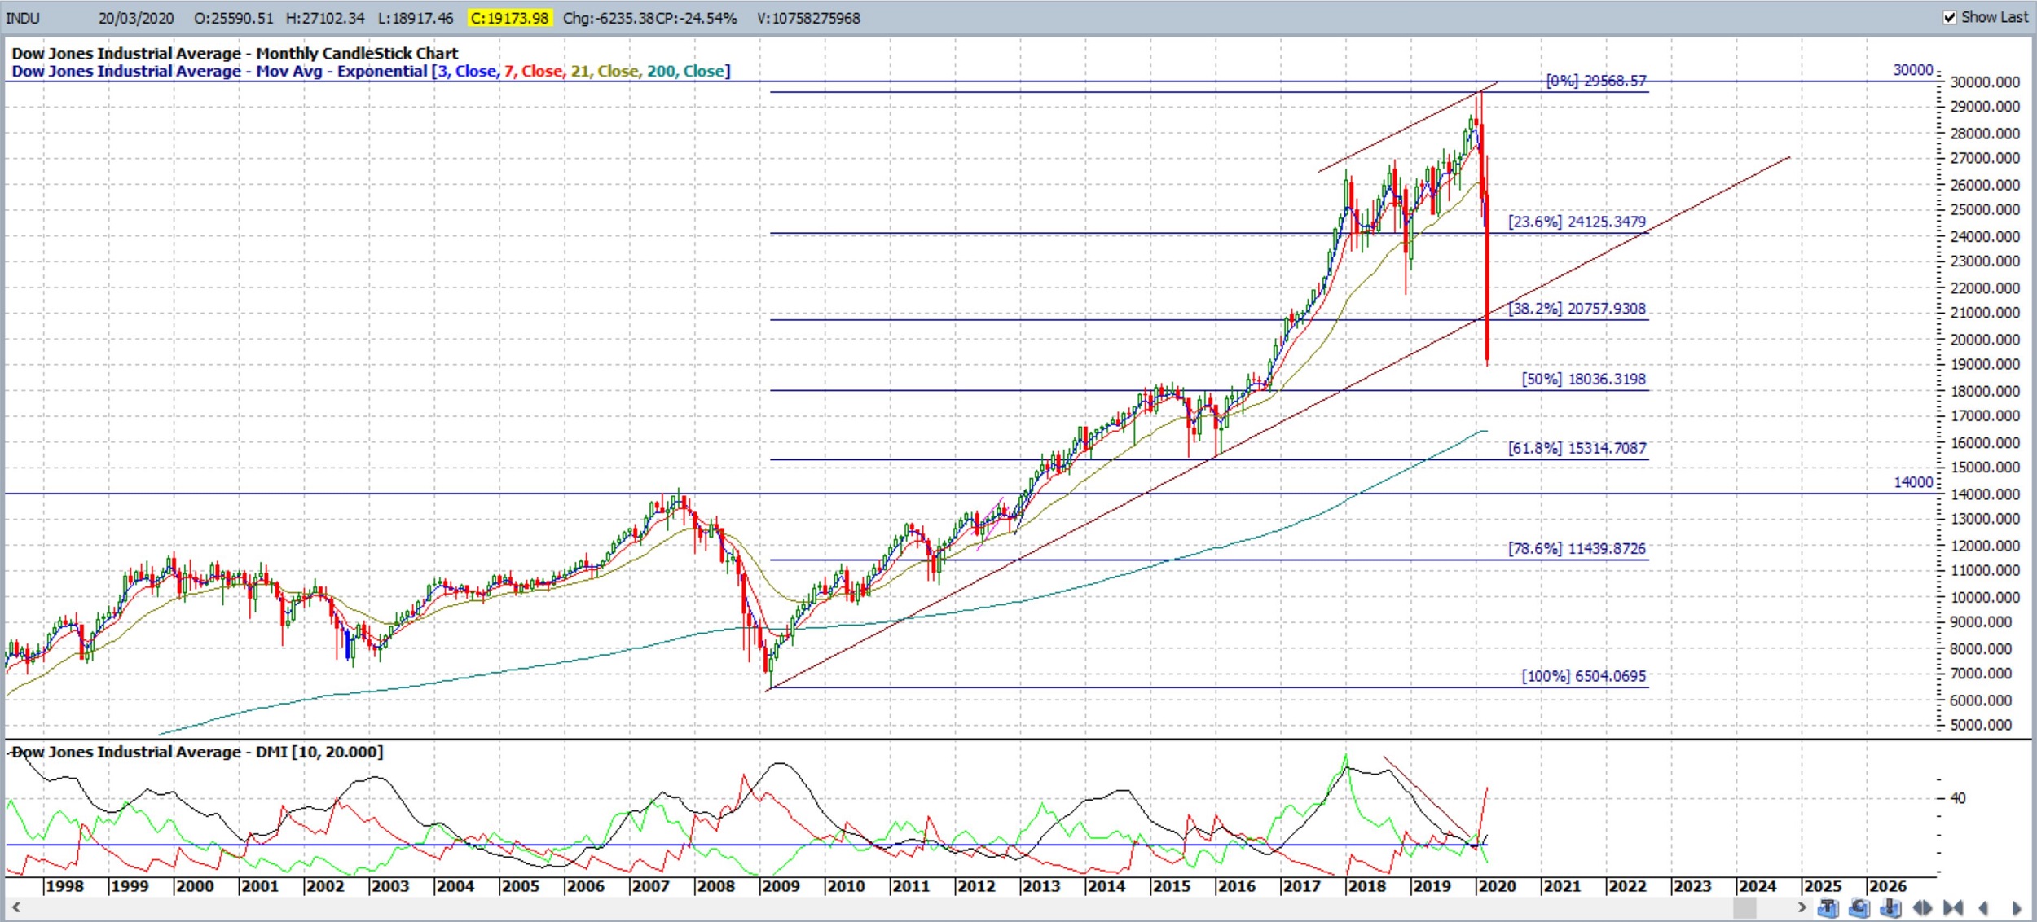Click the expand-chart outward arrows icon
This screenshot has width=2037, height=922.
[1922, 907]
